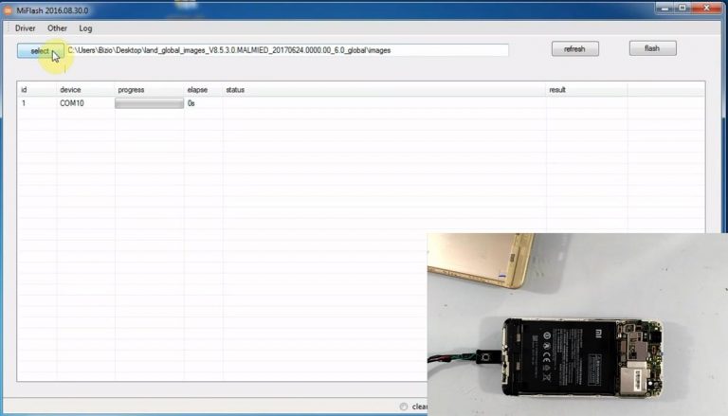The width and height of the screenshot is (728, 416).
Task: Click the select button to choose firmware folder
Action: pyautogui.click(x=41, y=50)
